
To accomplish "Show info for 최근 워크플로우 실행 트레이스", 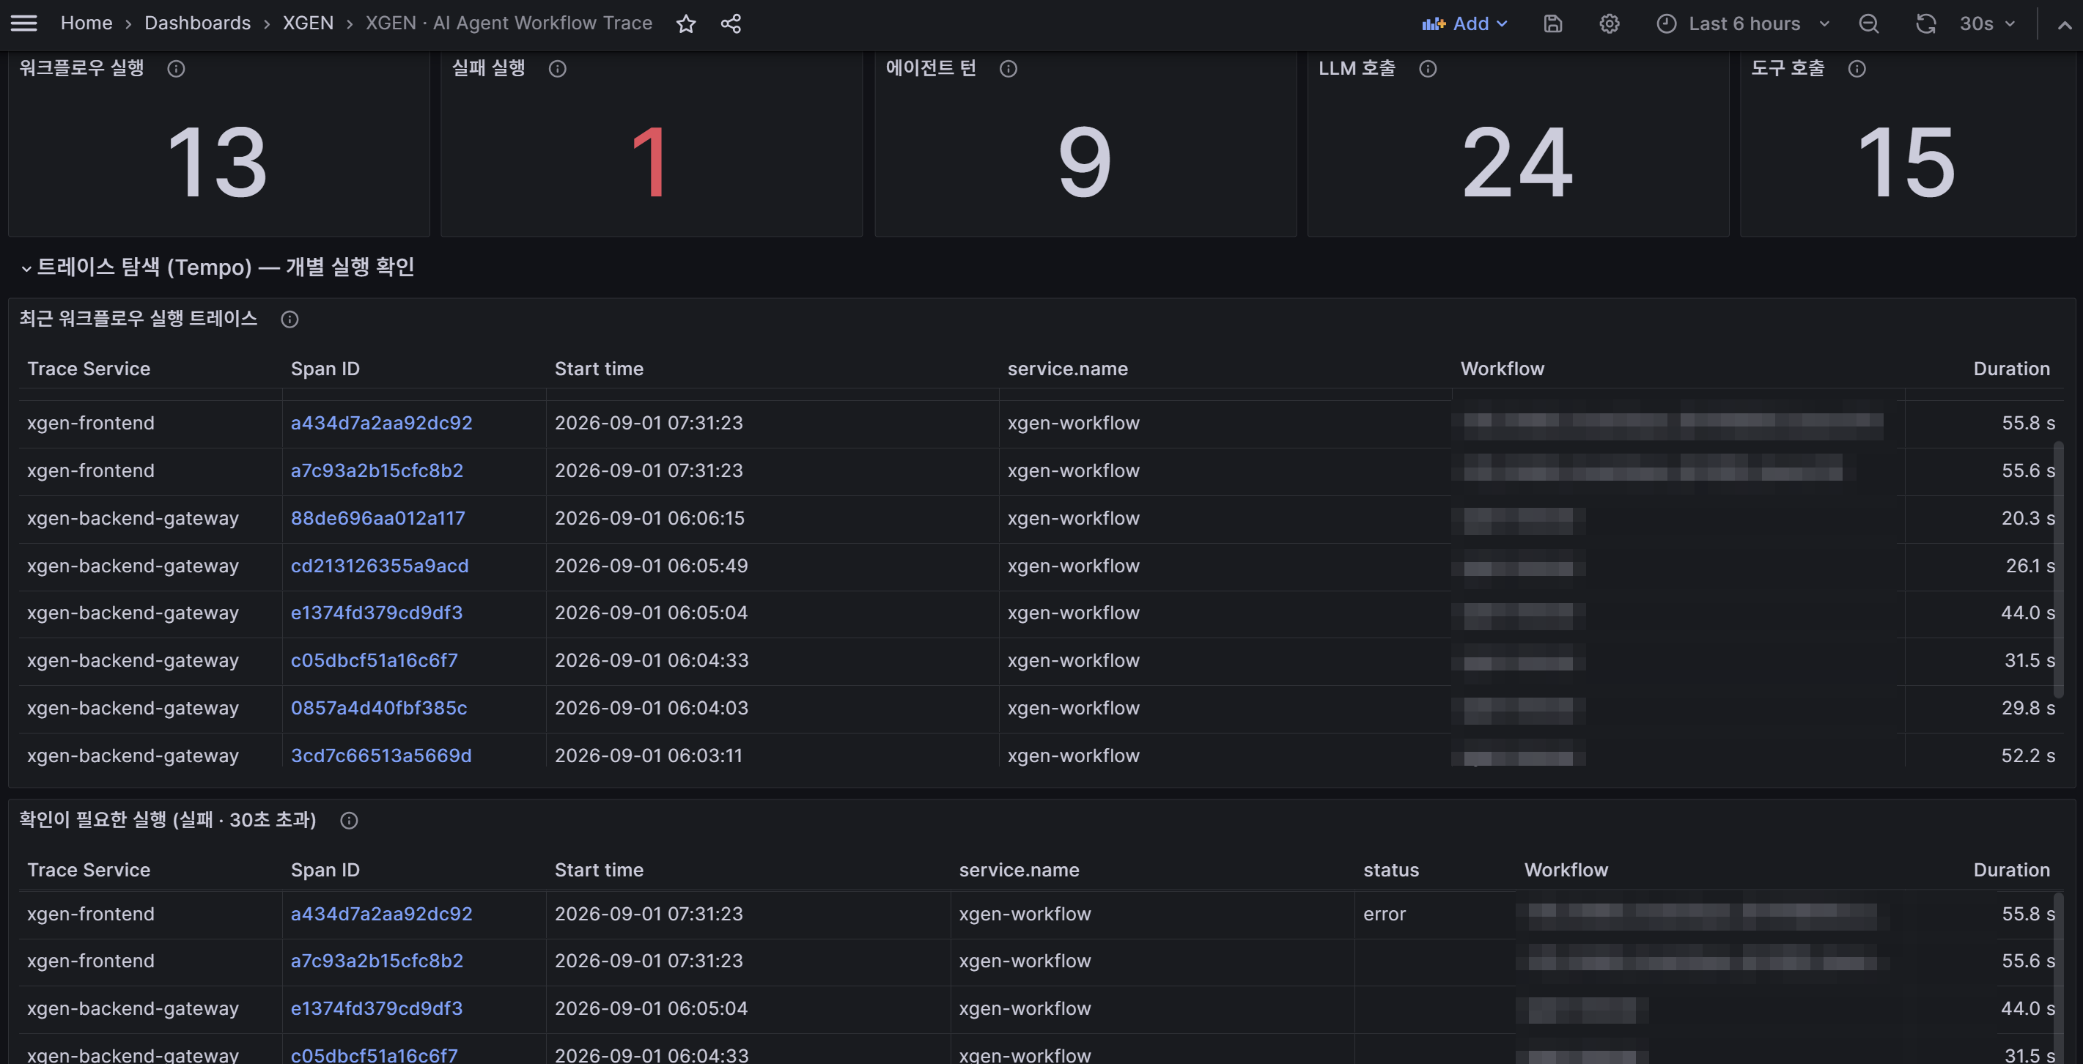I will [x=290, y=319].
